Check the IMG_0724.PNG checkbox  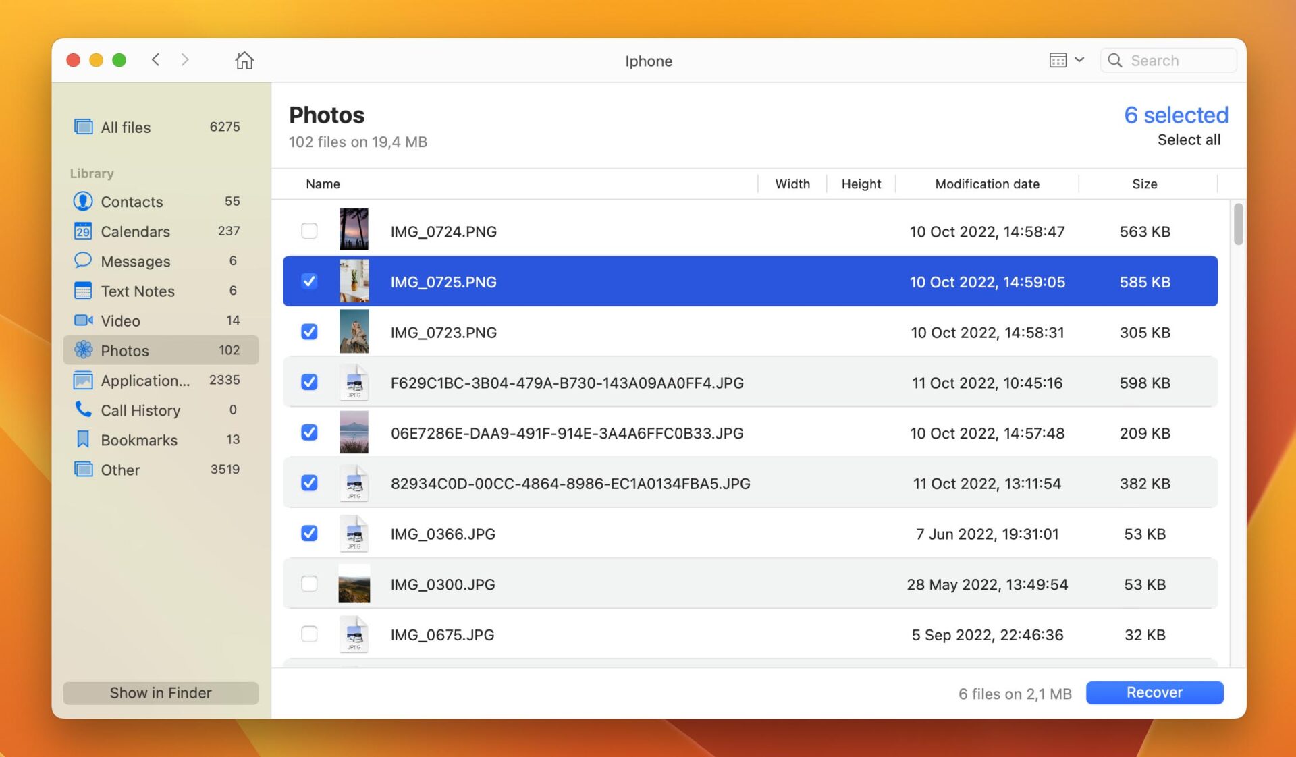pyautogui.click(x=309, y=231)
